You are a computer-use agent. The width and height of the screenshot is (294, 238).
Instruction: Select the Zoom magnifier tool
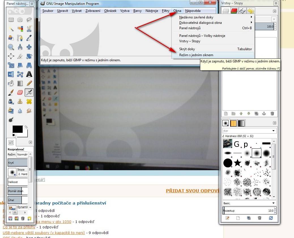click(11, 47)
